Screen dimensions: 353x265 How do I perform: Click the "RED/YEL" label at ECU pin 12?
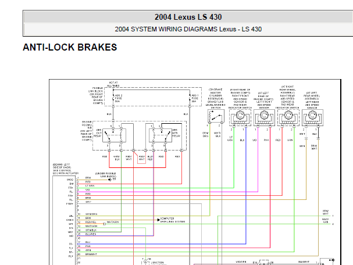click(x=91, y=222)
